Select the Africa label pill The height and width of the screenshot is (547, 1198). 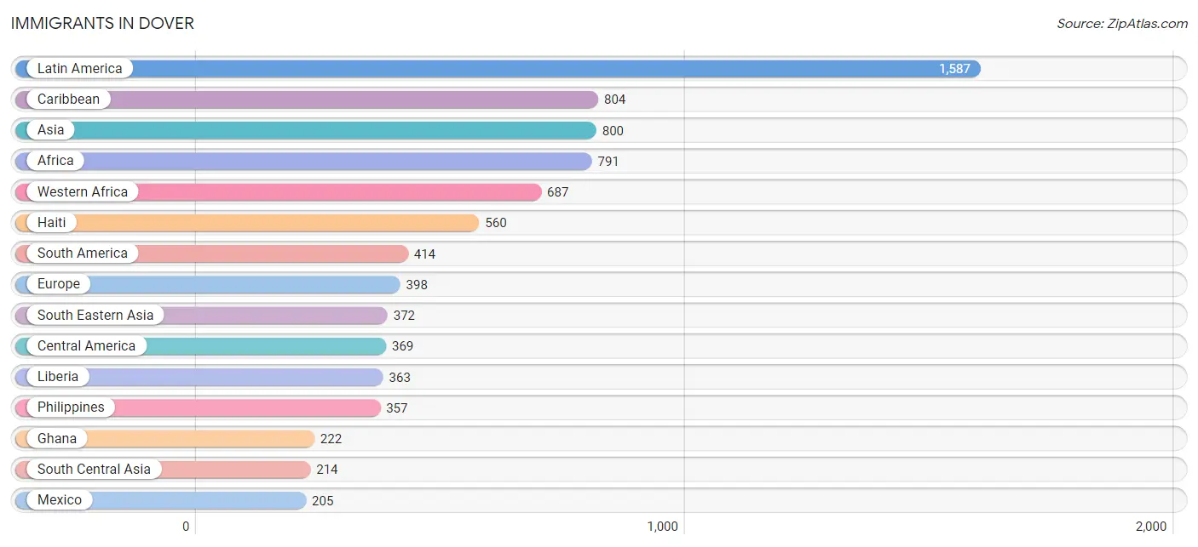point(55,161)
